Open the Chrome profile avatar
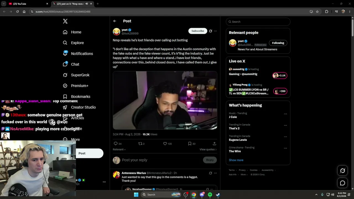Screen dimensions: 354x199 pos(343,12)
